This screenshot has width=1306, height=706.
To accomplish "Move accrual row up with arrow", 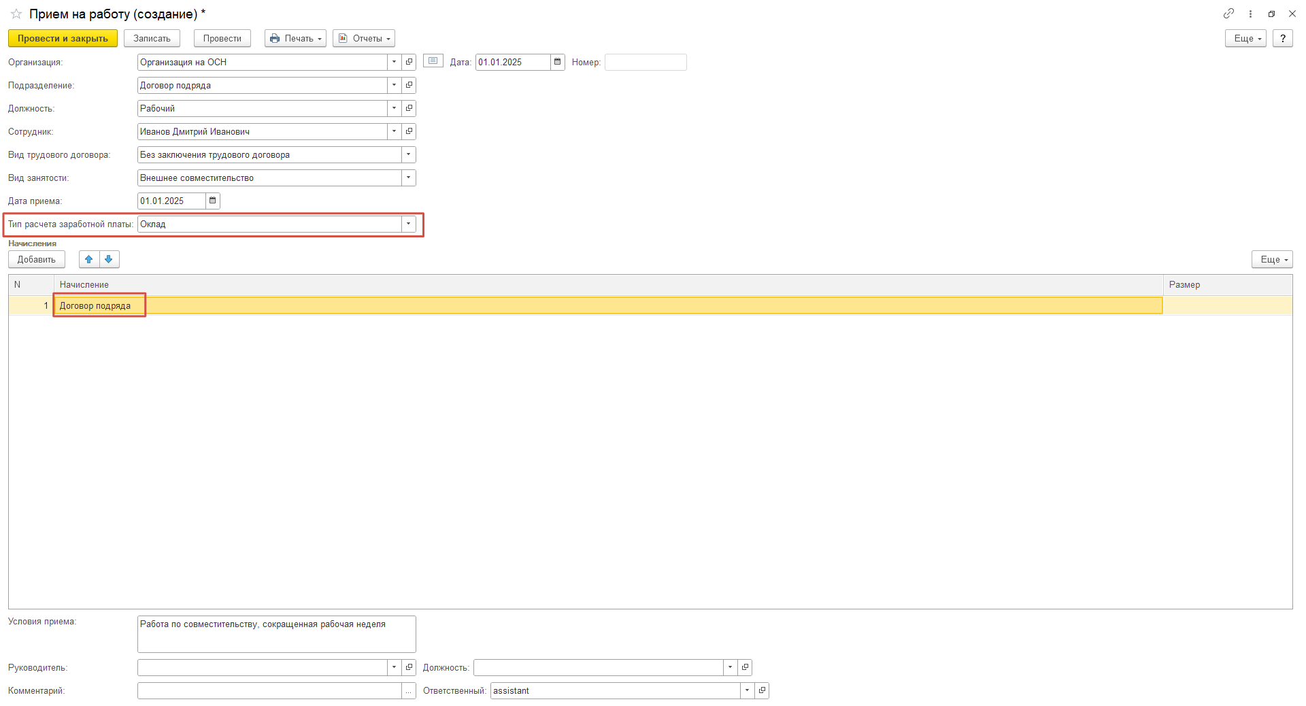I will (88, 259).
